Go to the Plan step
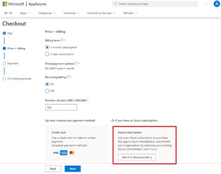Screen dimensions: 221x174 coord(10,33)
